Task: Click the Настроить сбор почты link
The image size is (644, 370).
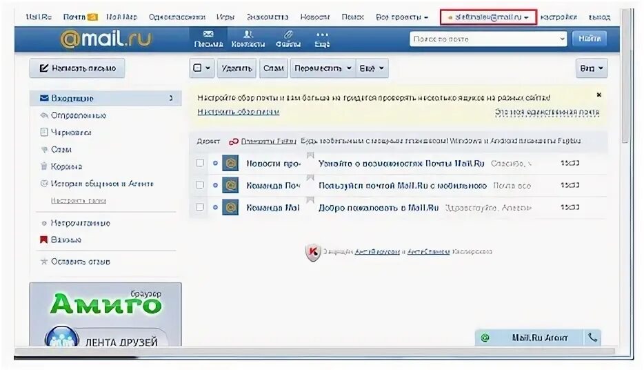Action: coord(238,112)
